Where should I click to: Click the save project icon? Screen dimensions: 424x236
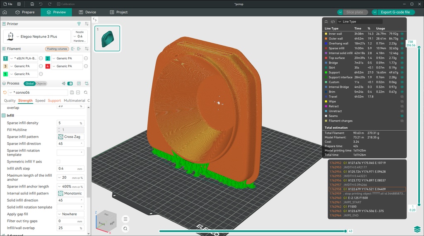[32, 4]
